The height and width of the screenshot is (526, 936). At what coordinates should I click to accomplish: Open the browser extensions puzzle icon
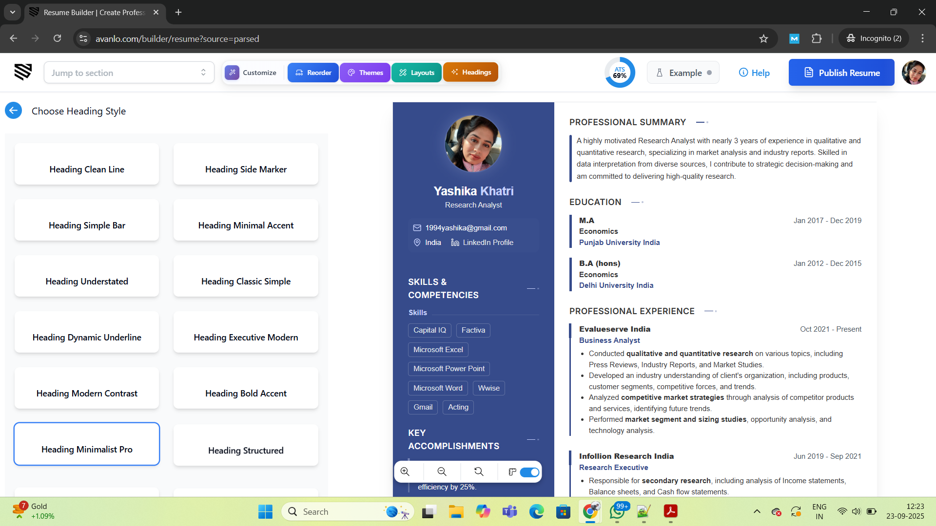click(817, 38)
